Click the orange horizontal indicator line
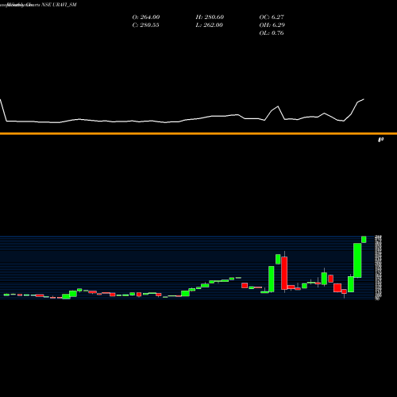 point(198,133)
